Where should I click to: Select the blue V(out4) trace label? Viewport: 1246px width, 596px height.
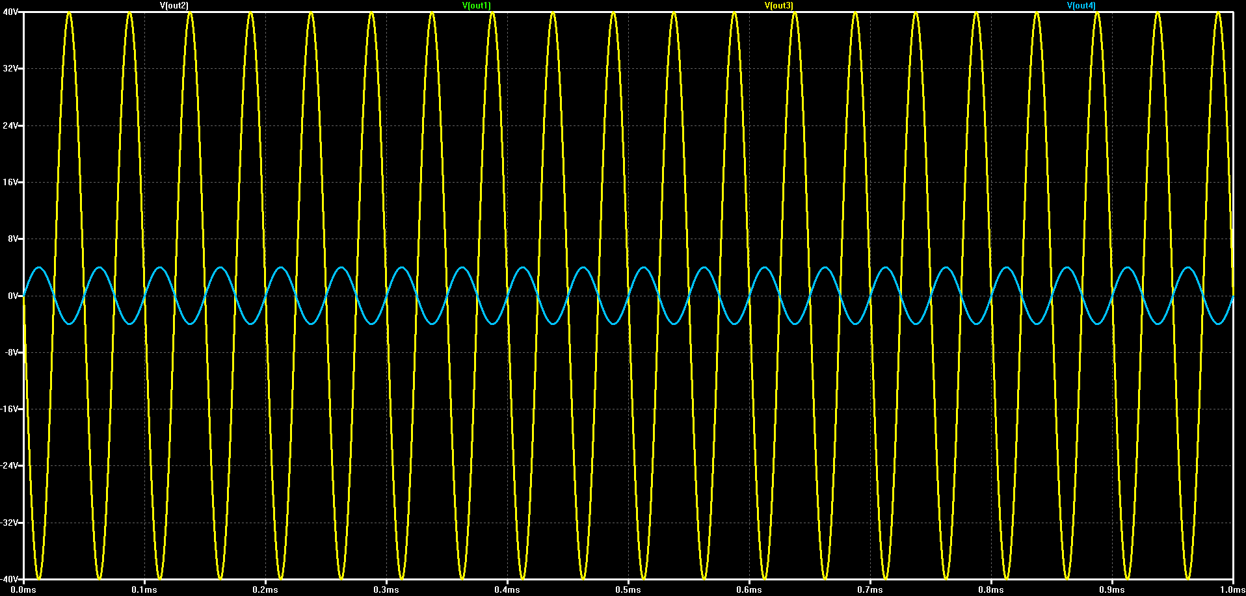pos(1081,5)
